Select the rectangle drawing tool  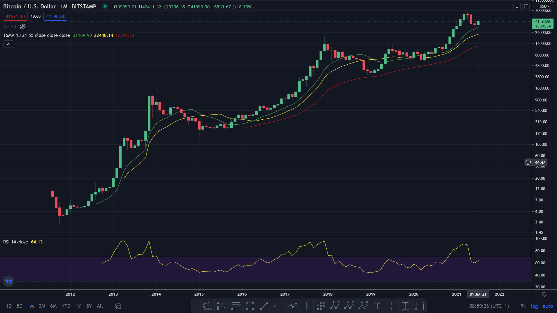250,306
